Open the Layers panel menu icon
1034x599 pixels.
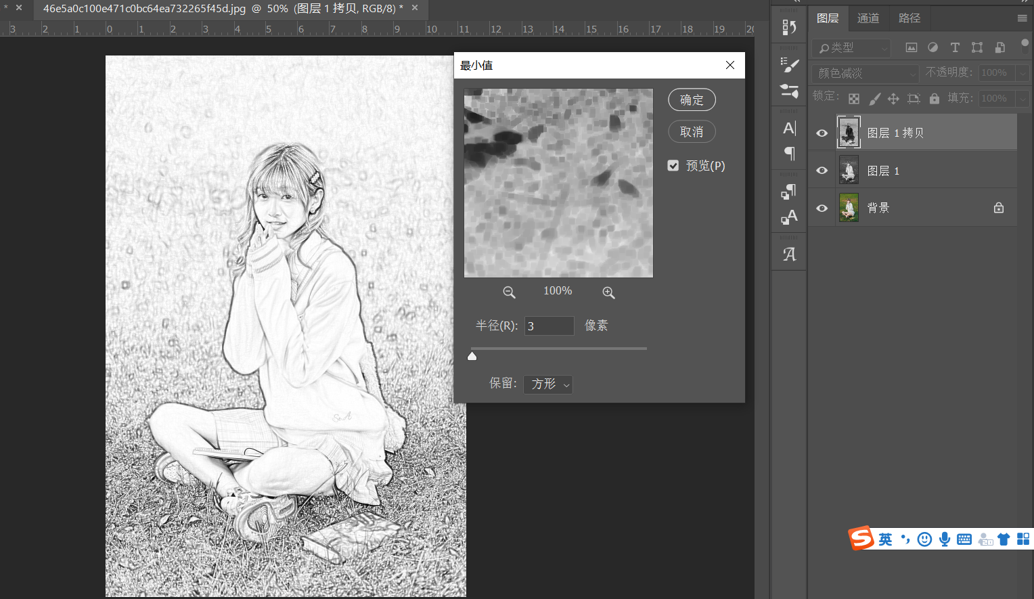[1022, 18]
